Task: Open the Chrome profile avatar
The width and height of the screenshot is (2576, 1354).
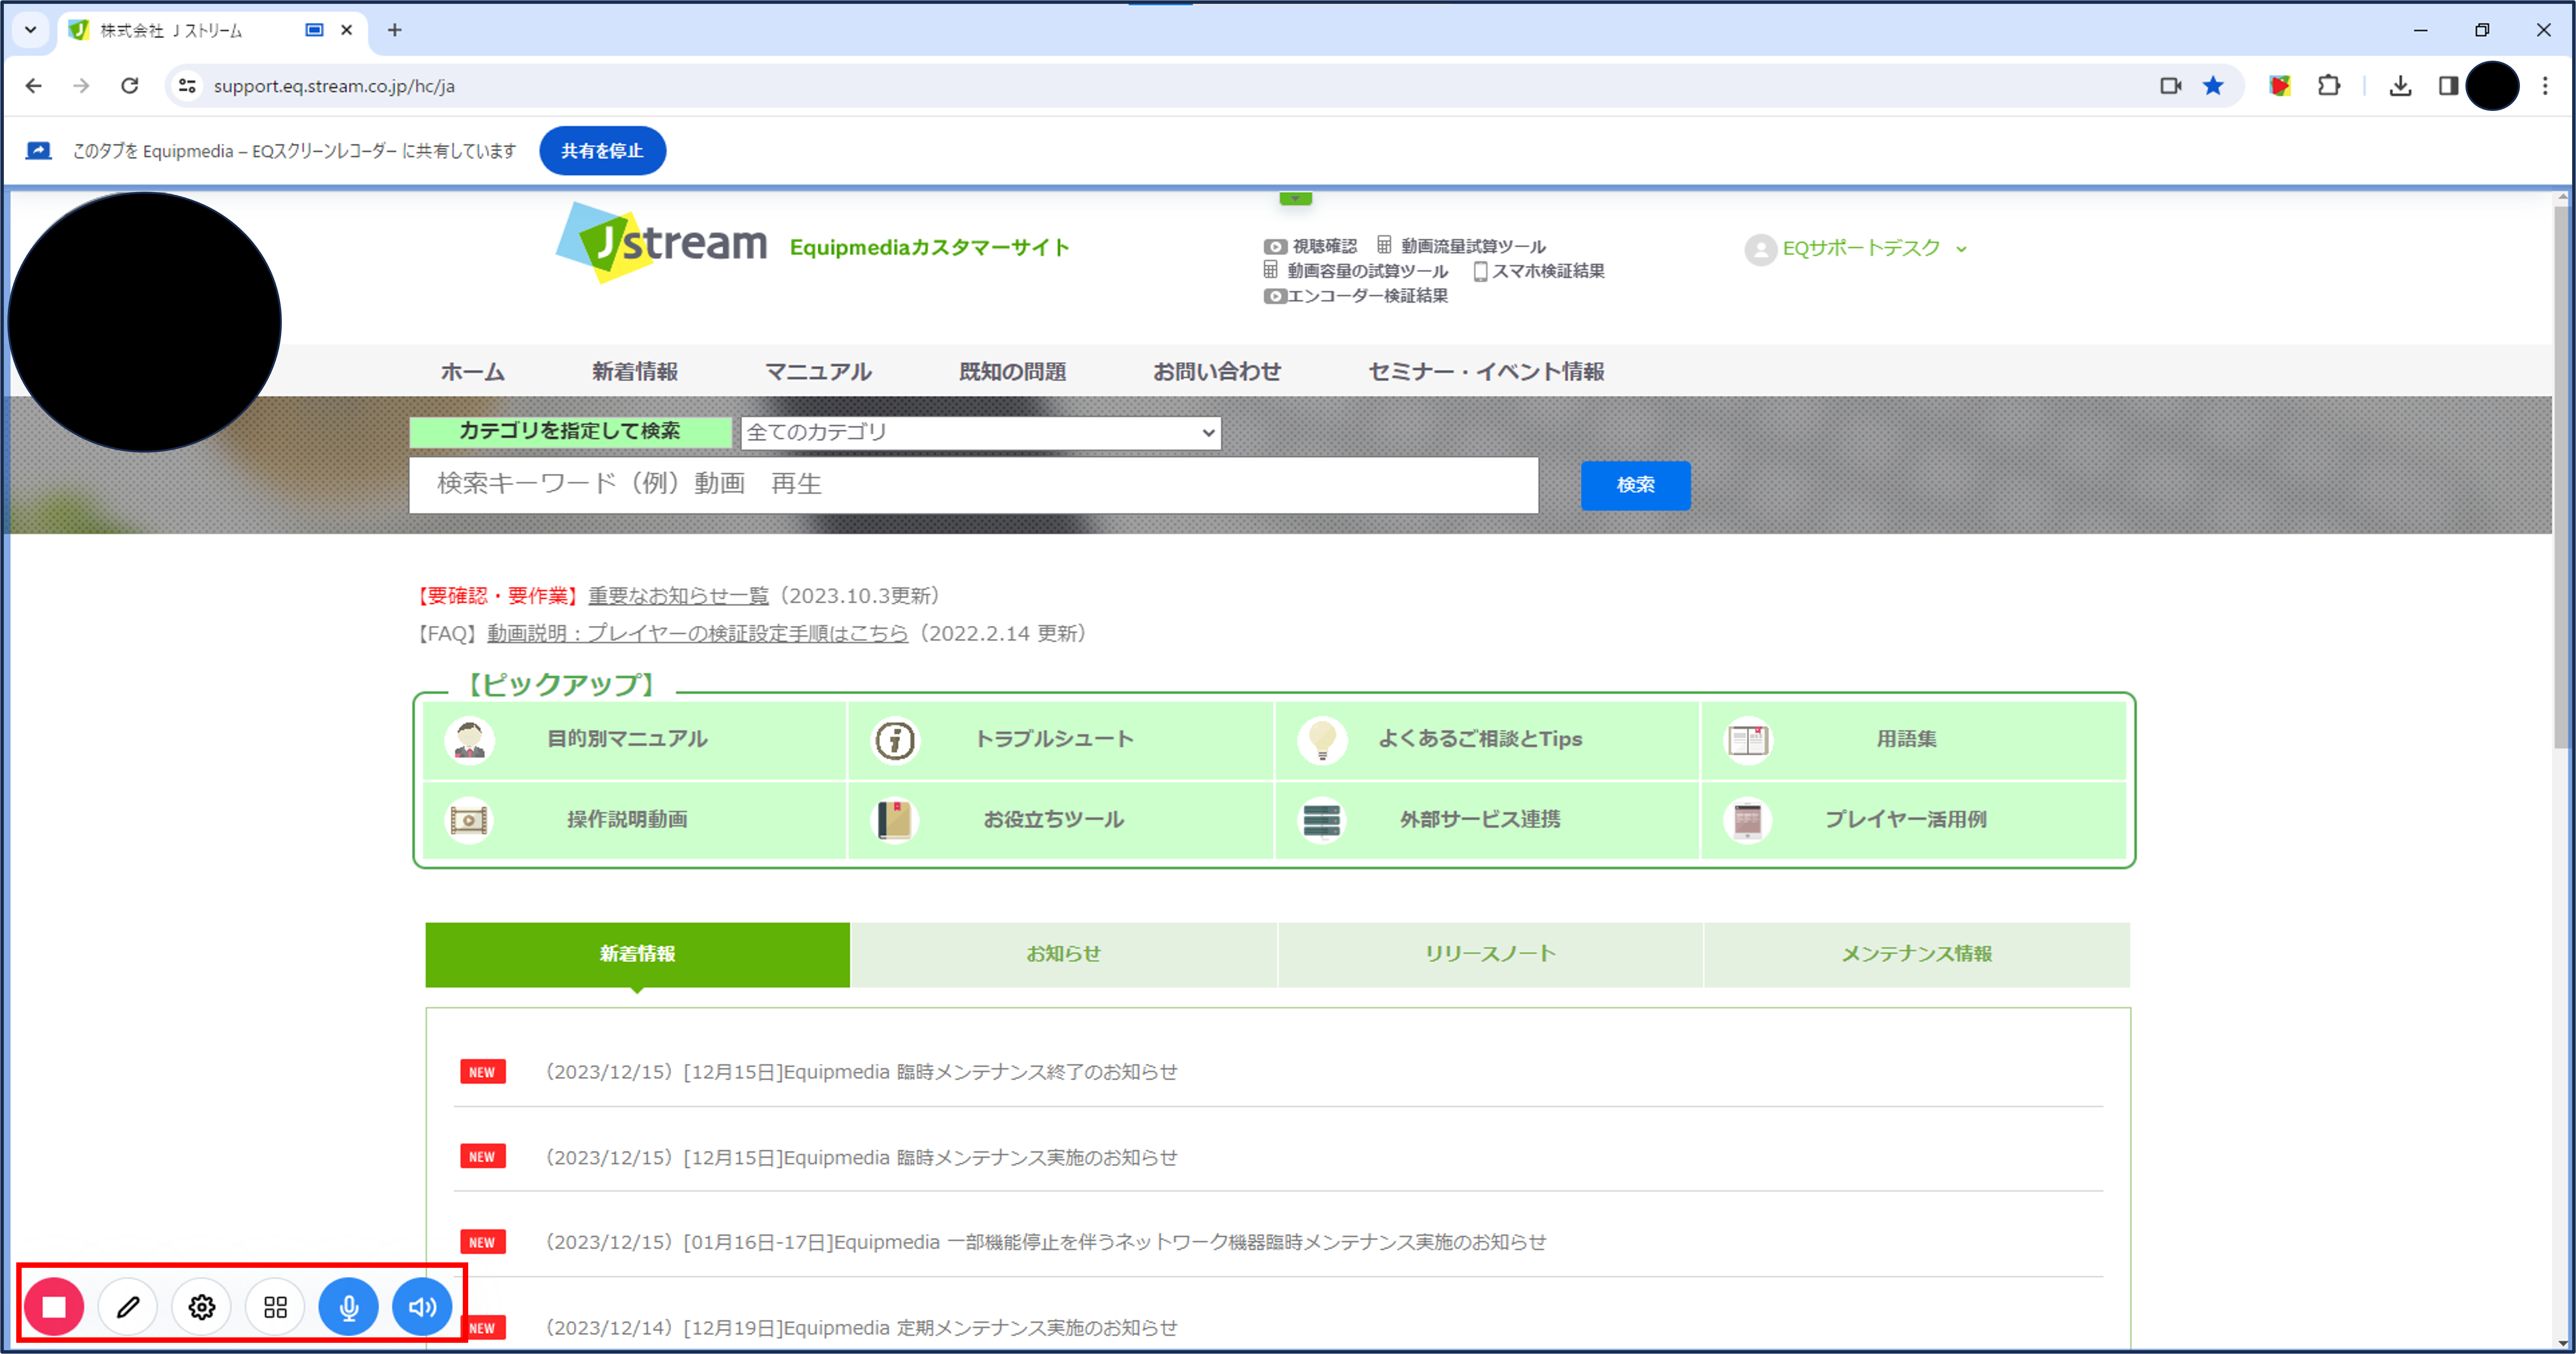Action: (x=2493, y=86)
